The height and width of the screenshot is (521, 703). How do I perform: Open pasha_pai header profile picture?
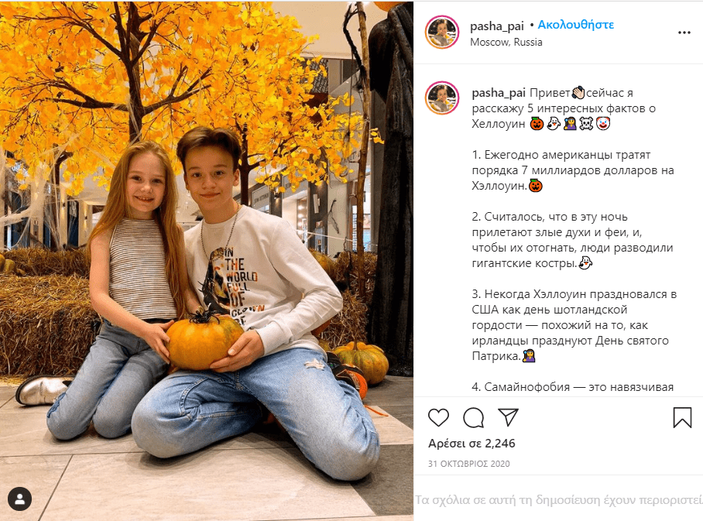pyautogui.click(x=442, y=33)
